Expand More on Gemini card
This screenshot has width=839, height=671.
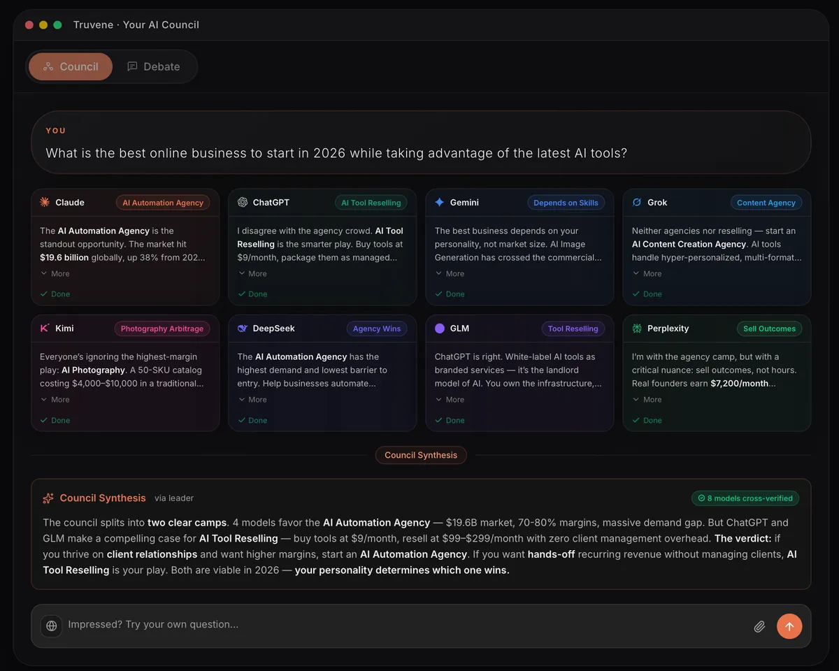pyautogui.click(x=450, y=273)
